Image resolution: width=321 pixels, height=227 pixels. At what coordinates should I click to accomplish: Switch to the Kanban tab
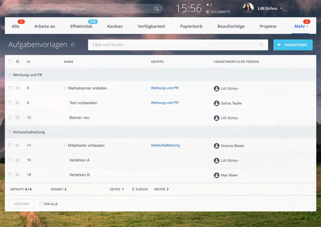pos(115,26)
